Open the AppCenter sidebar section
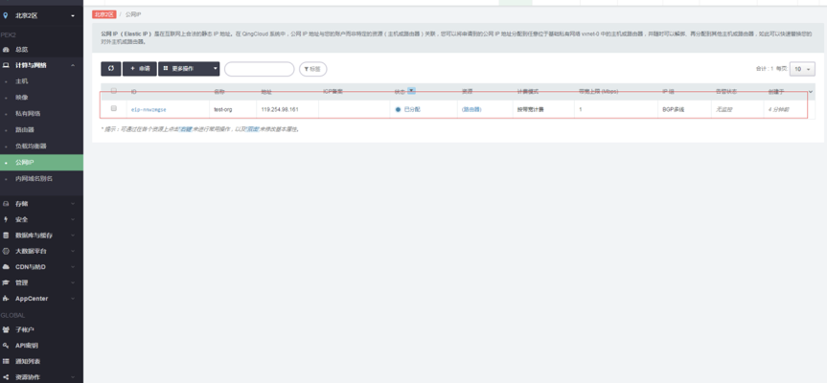Image resolution: width=827 pixels, height=383 pixels. [32, 298]
